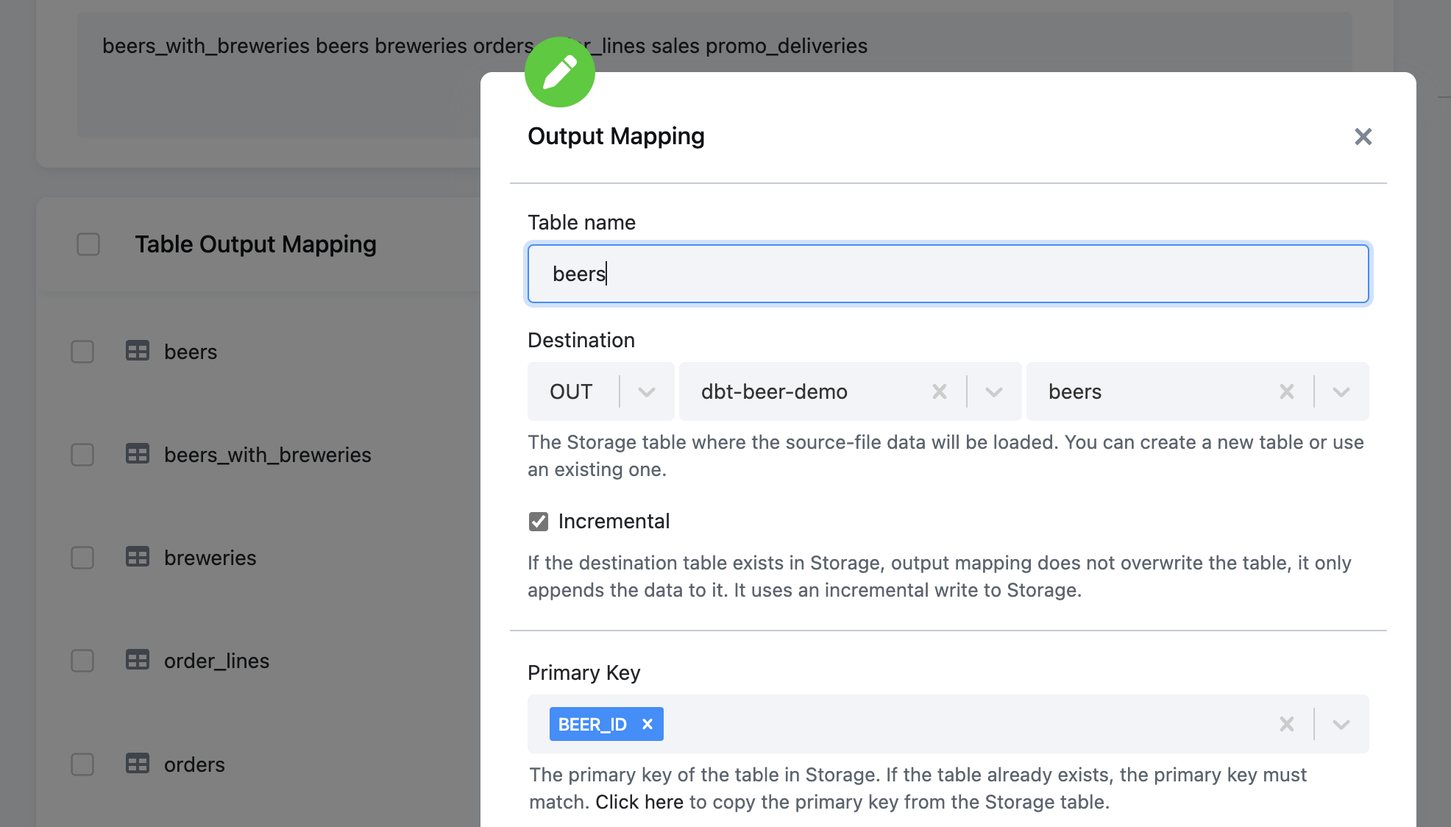Click into the Table name input field

coord(948,274)
